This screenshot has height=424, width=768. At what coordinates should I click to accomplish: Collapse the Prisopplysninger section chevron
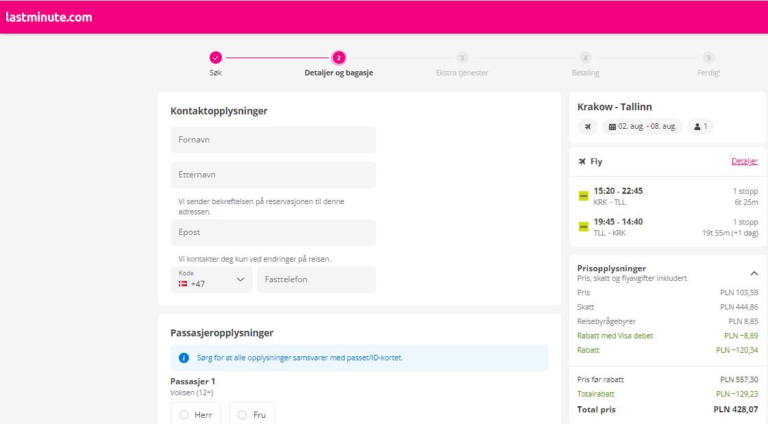pos(754,273)
